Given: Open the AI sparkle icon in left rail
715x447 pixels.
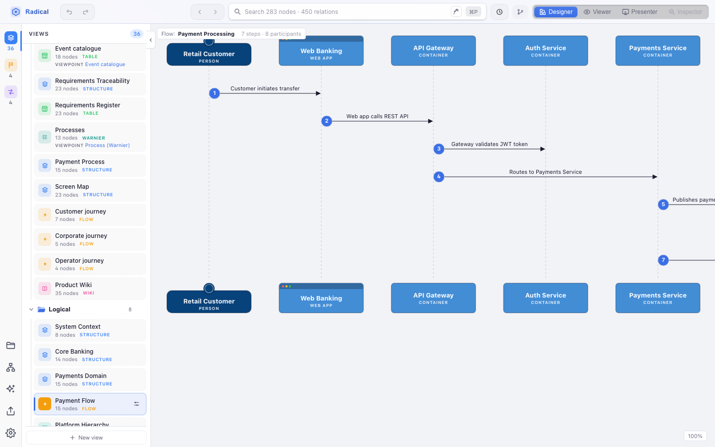Looking at the screenshot, I should (11, 389).
